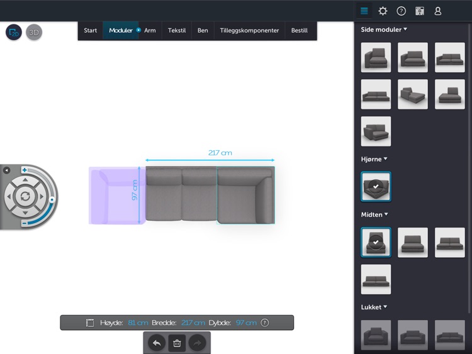Collapse the Side moduler section
Screen dimensions: 472x354
click(x=384, y=30)
